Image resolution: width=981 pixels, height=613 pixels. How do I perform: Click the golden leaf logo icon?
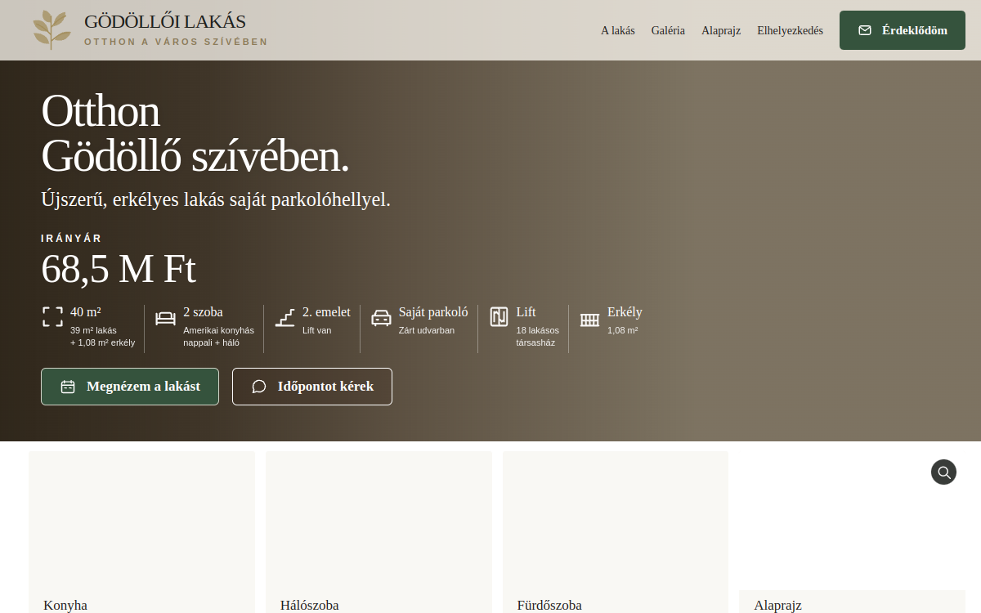pos(52,30)
